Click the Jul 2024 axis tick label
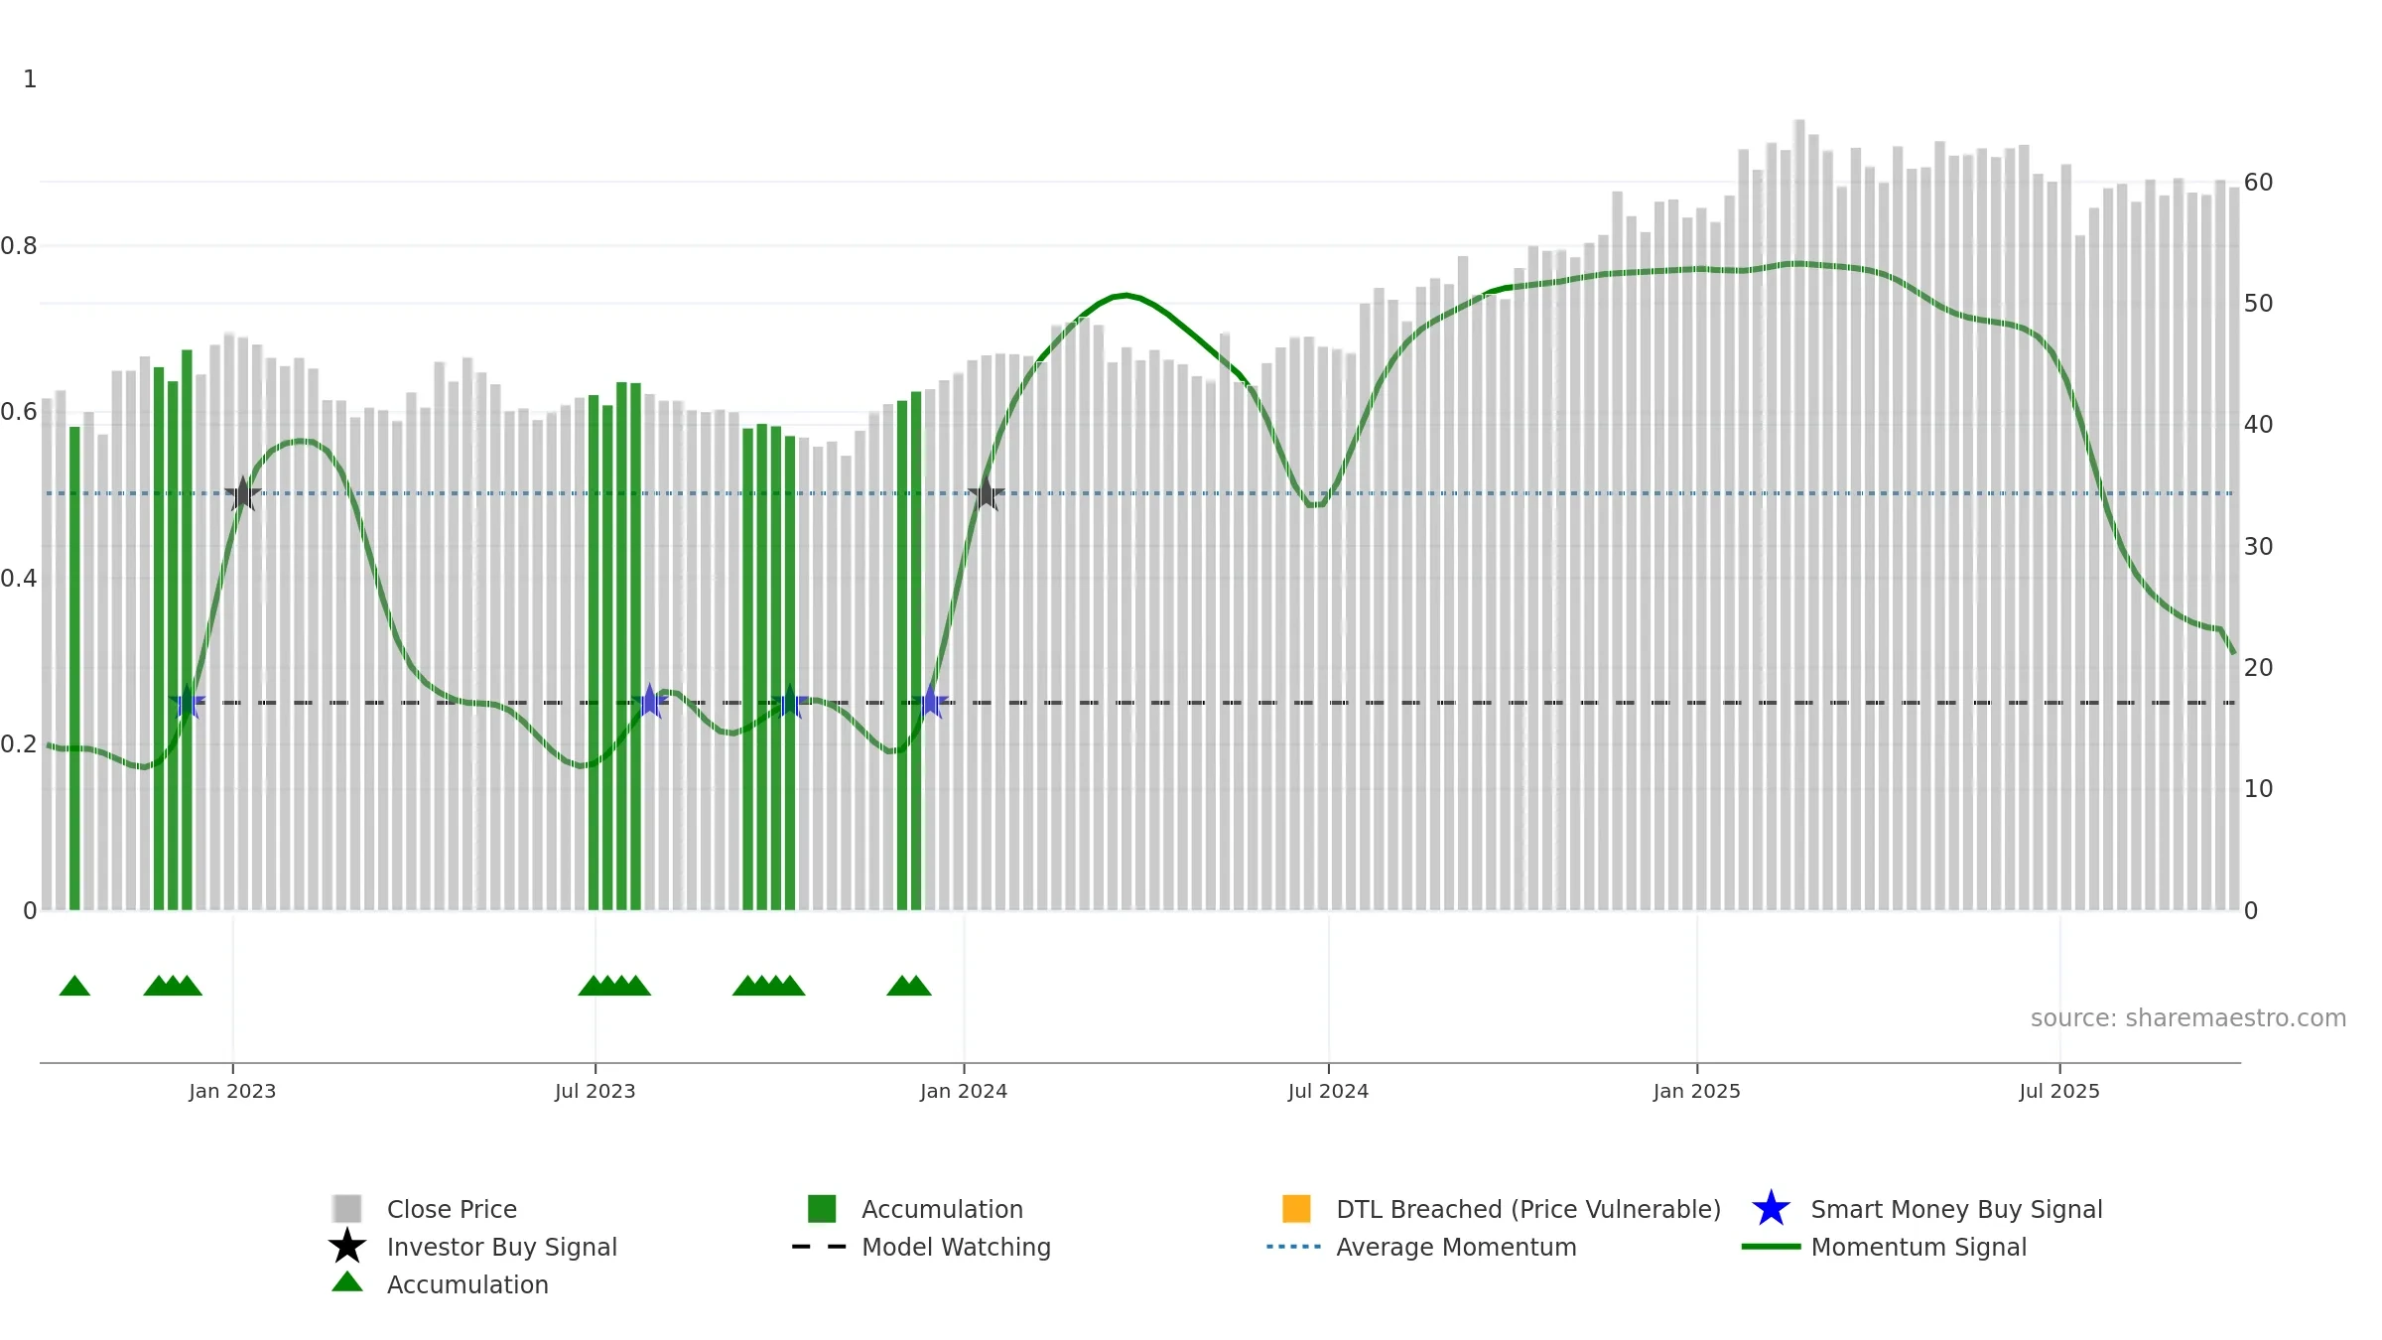2382x1340 pixels. coord(1328,1092)
